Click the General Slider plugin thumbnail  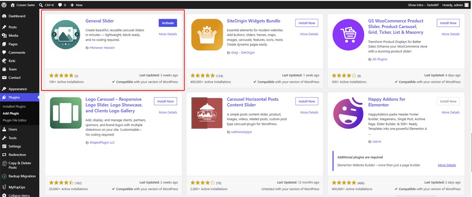coord(66,34)
